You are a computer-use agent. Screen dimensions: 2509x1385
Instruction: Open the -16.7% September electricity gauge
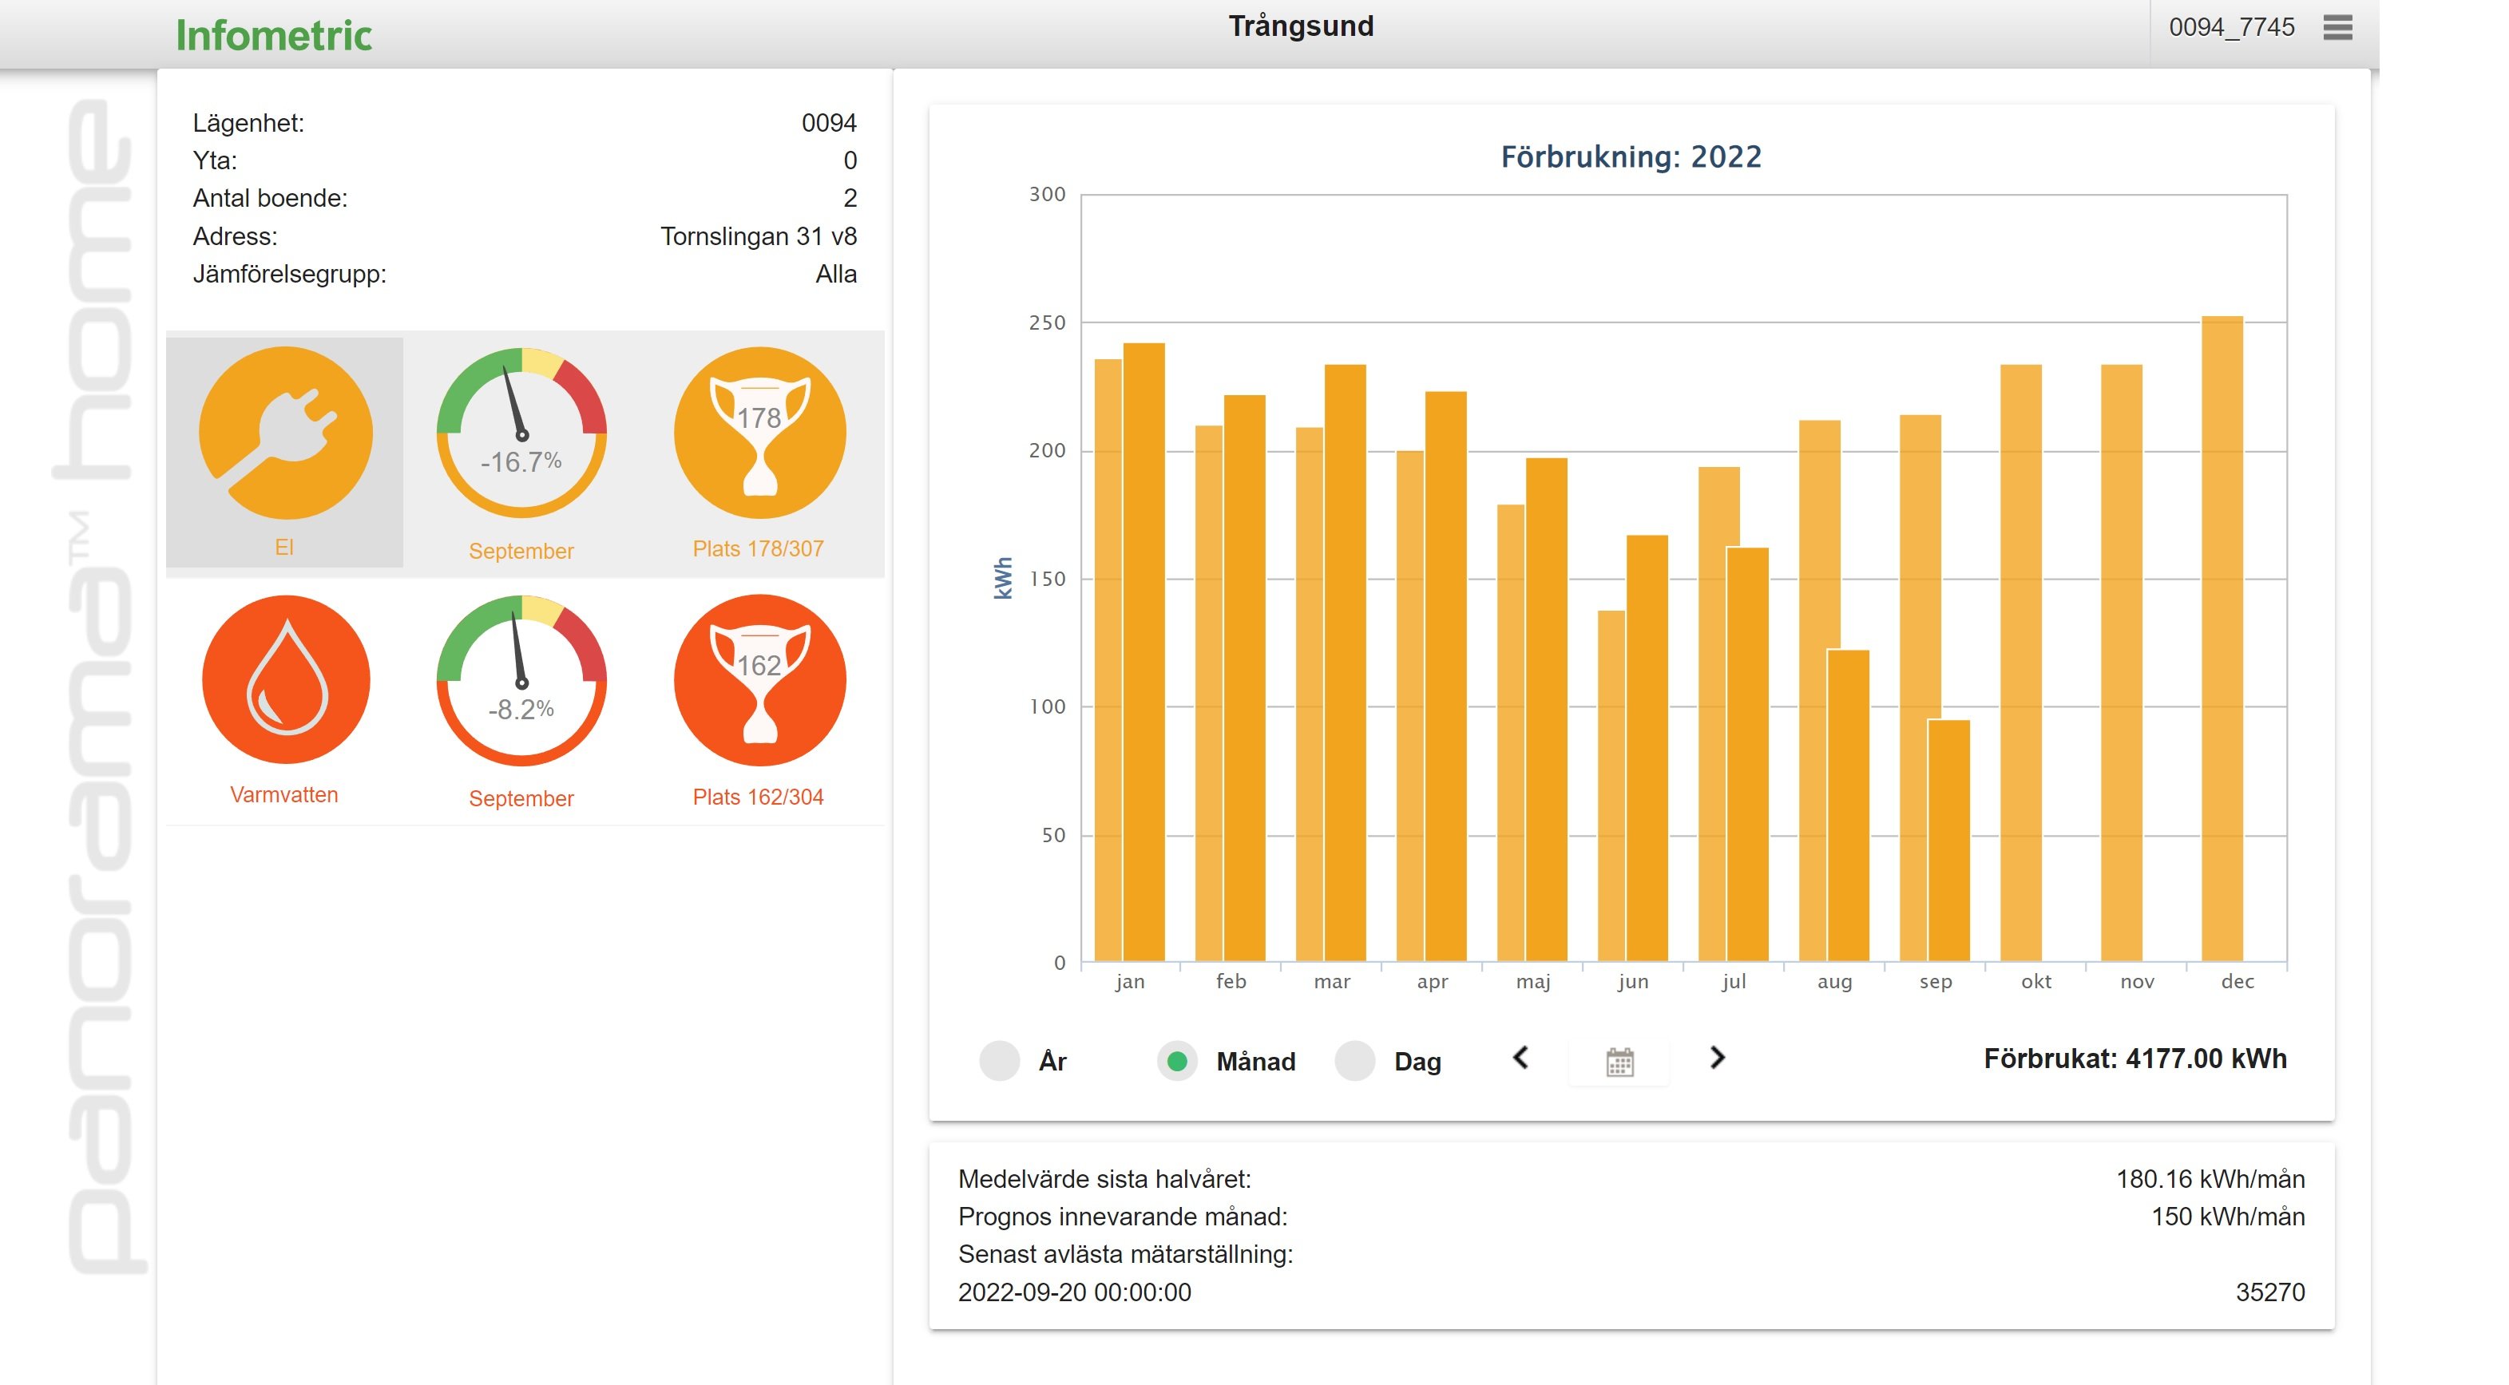(x=521, y=434)
